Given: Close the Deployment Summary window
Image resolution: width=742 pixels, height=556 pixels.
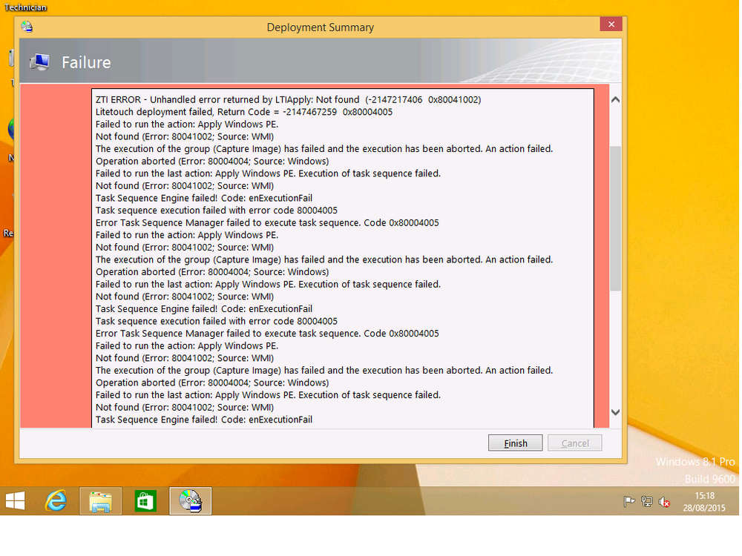Looking at the screenshot, I should [611, 24].
